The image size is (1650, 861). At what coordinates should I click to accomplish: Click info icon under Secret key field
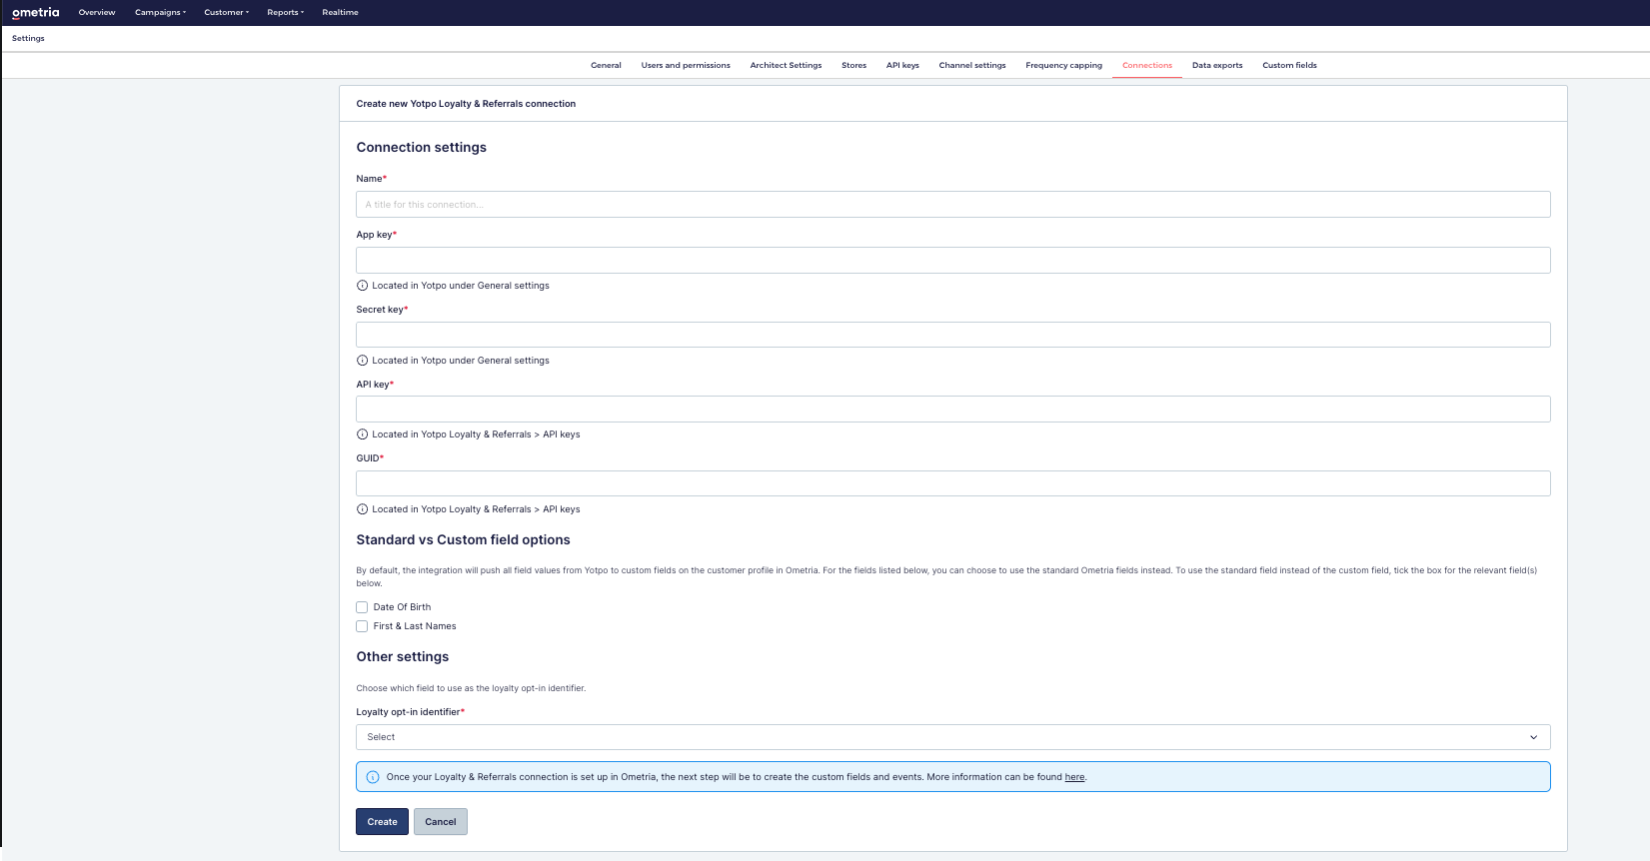tap(362, 361)
